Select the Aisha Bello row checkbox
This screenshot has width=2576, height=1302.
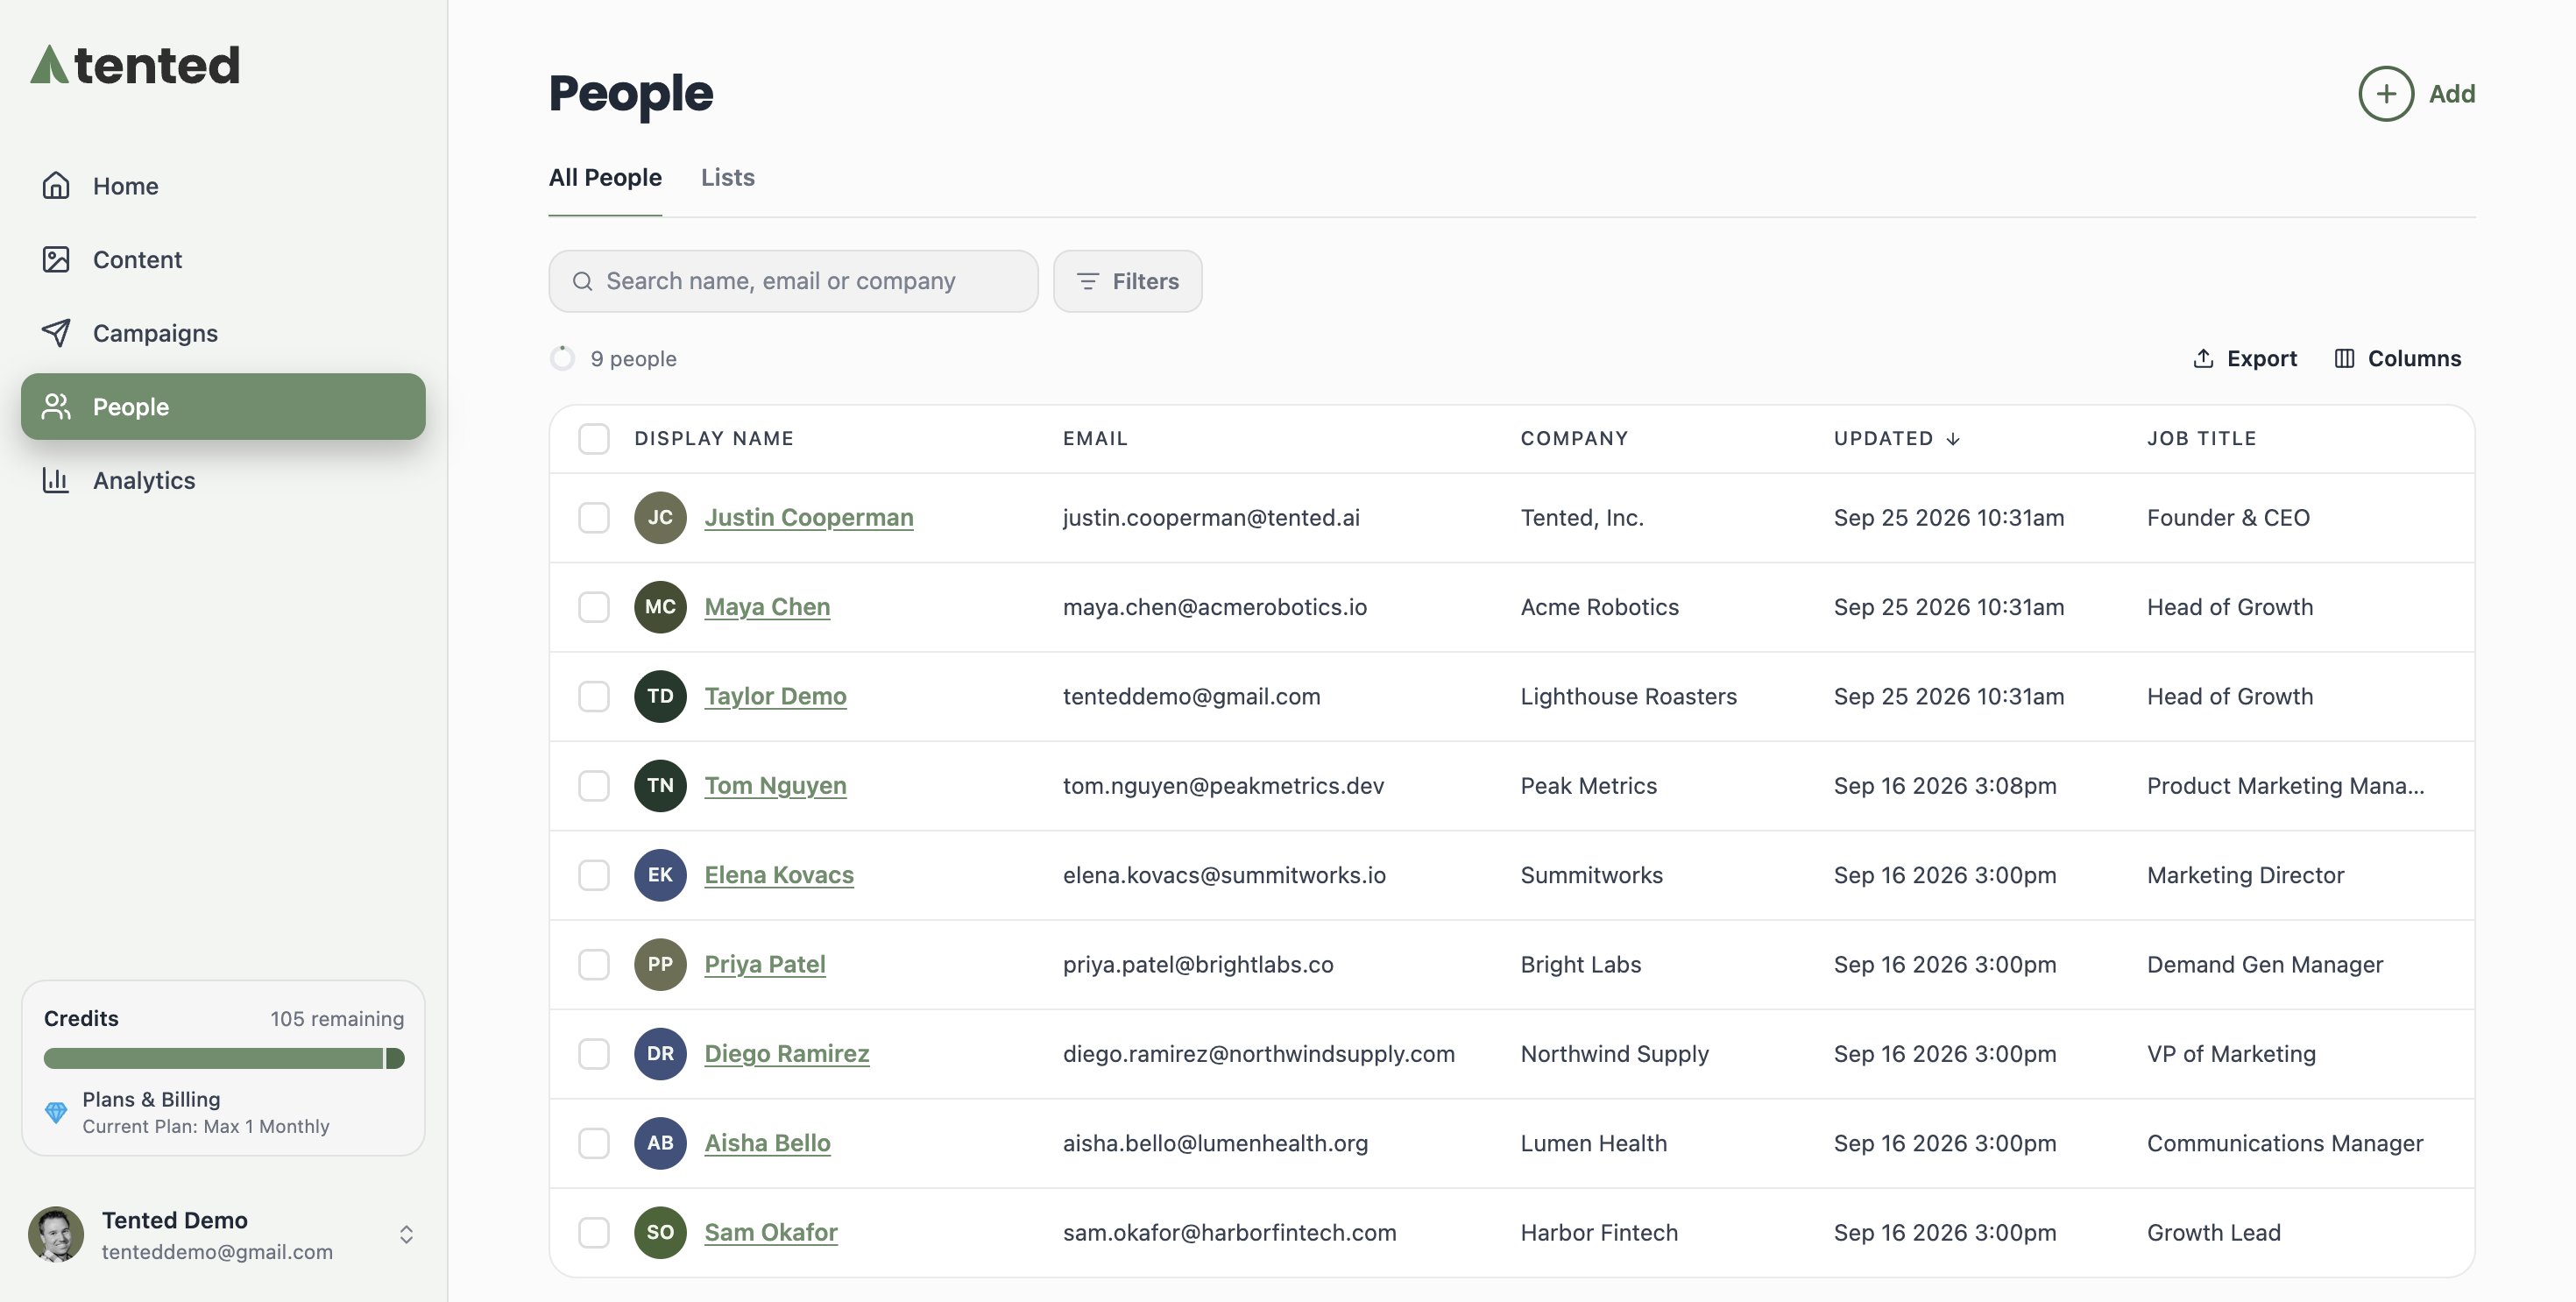click(594, 1143)
